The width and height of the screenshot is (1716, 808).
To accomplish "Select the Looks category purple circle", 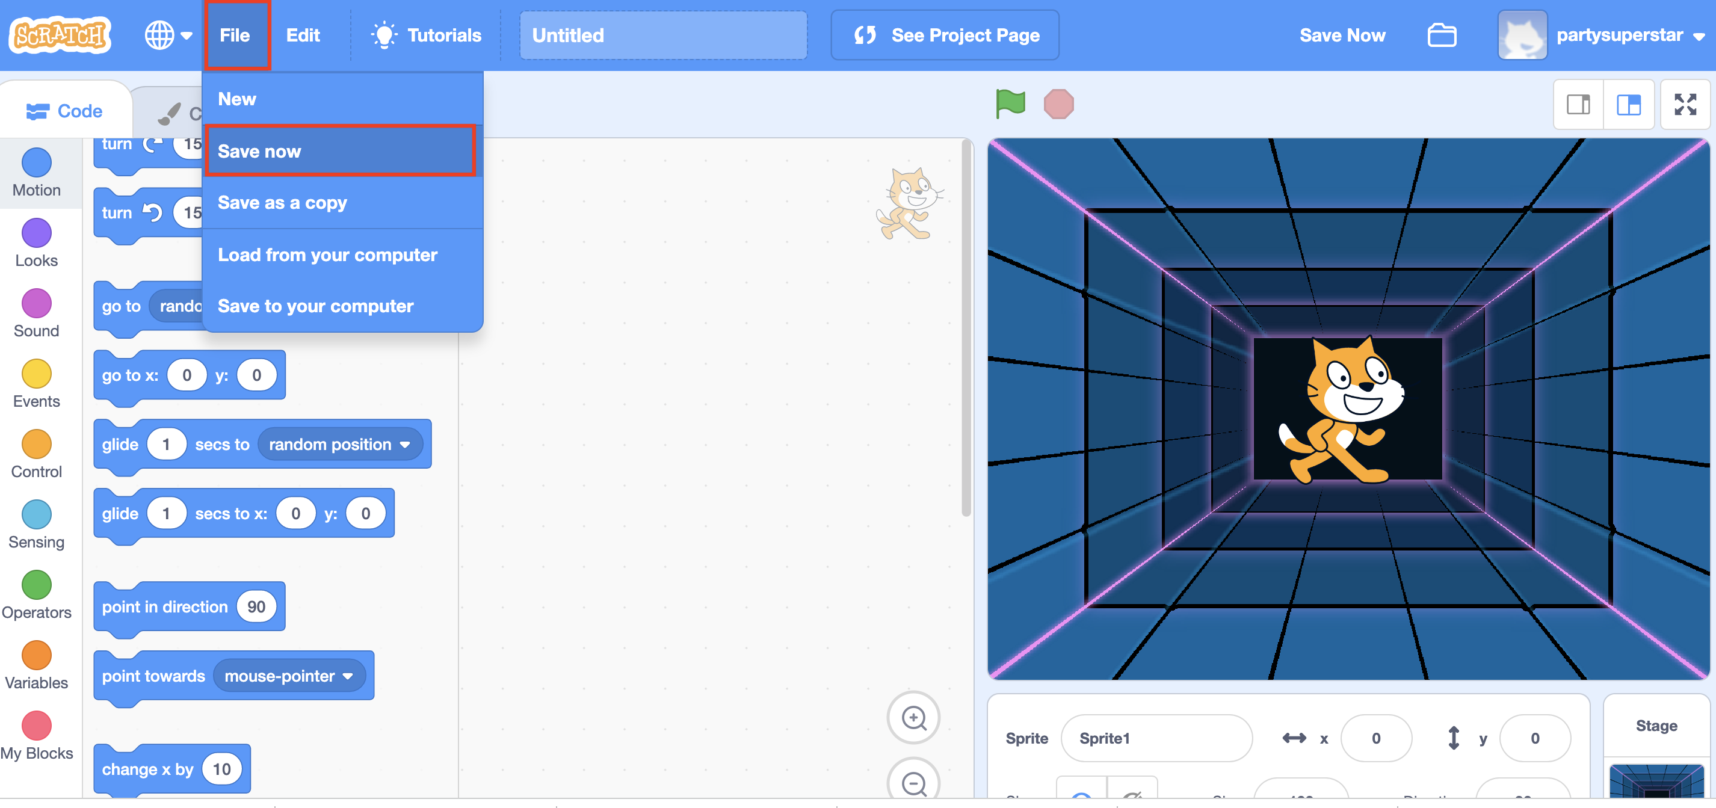I will (x=36, y=233).
